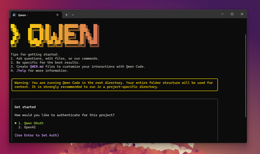The height and width of the screenshot is (154, 260).
Task: Click the /help command text
Action: click(x=21, y=71)
